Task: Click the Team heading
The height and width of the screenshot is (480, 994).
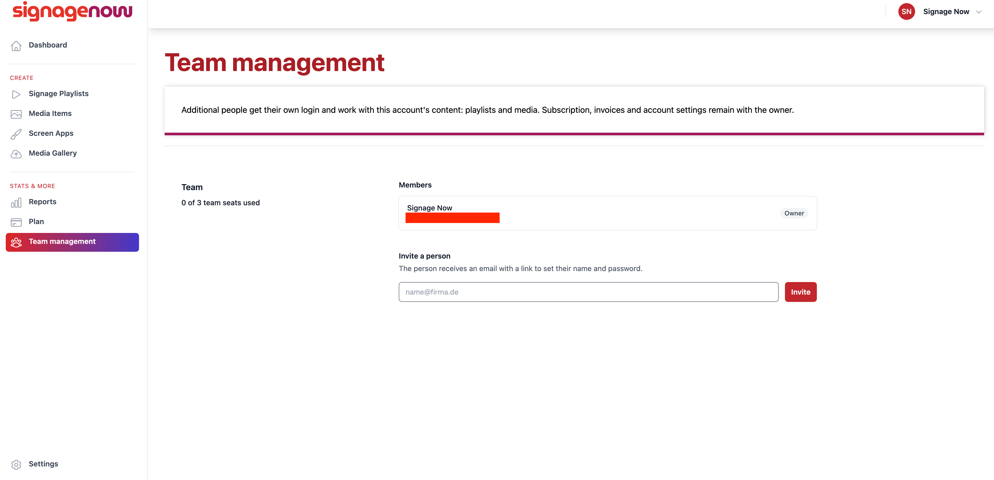Action: [x=192, y=187]
